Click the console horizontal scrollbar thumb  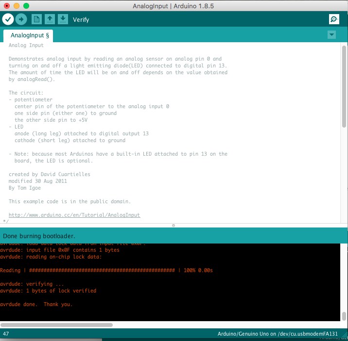pos(56,325)
